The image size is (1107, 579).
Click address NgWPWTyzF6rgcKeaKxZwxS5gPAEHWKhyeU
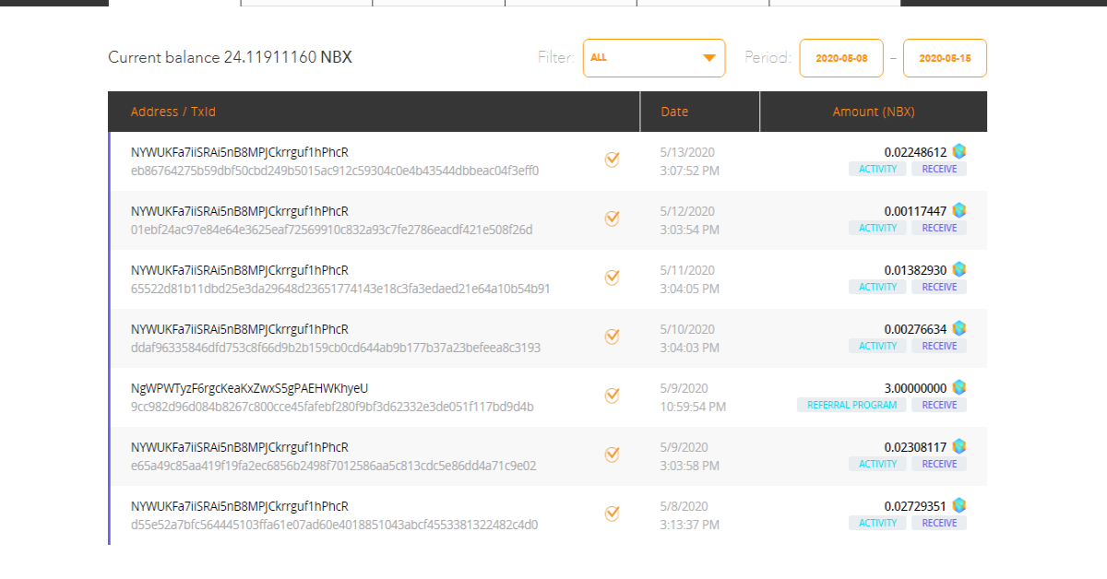pos(249,388)
